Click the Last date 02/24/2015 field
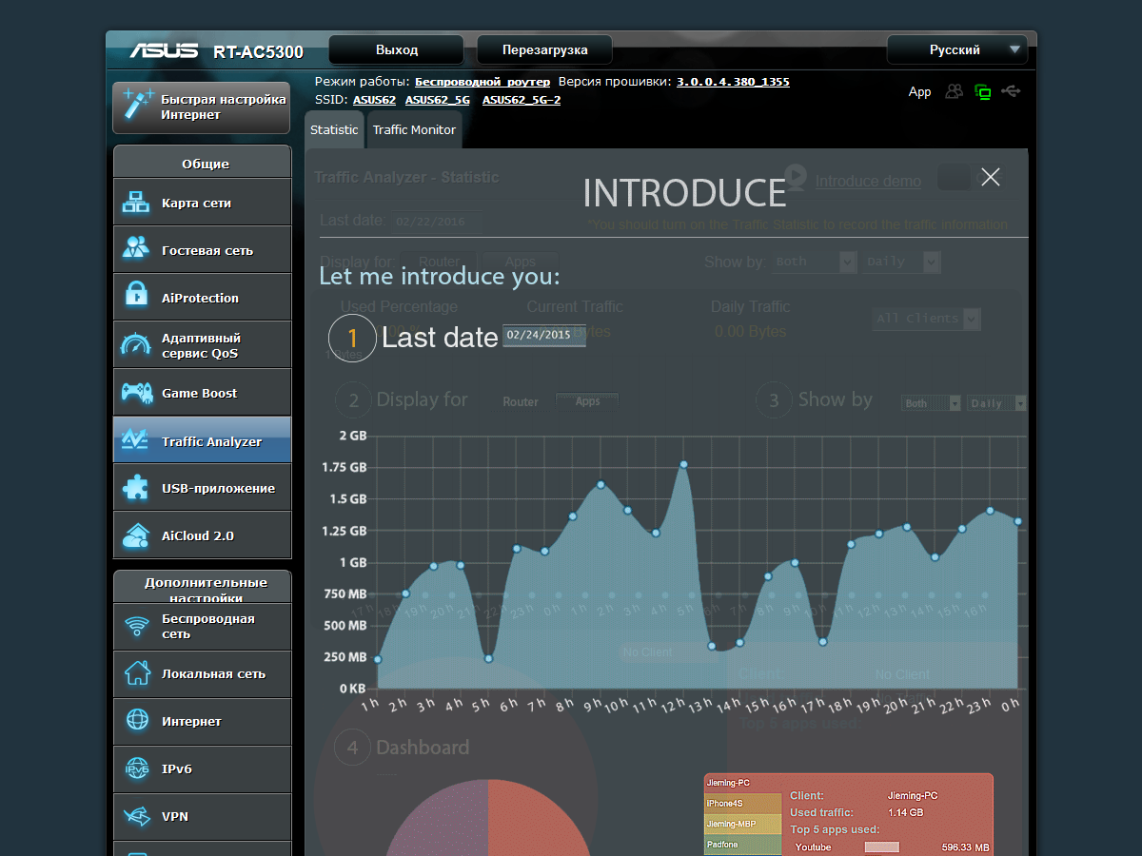The width and height of the screenshot is (1142, 856). coord(544,336)
